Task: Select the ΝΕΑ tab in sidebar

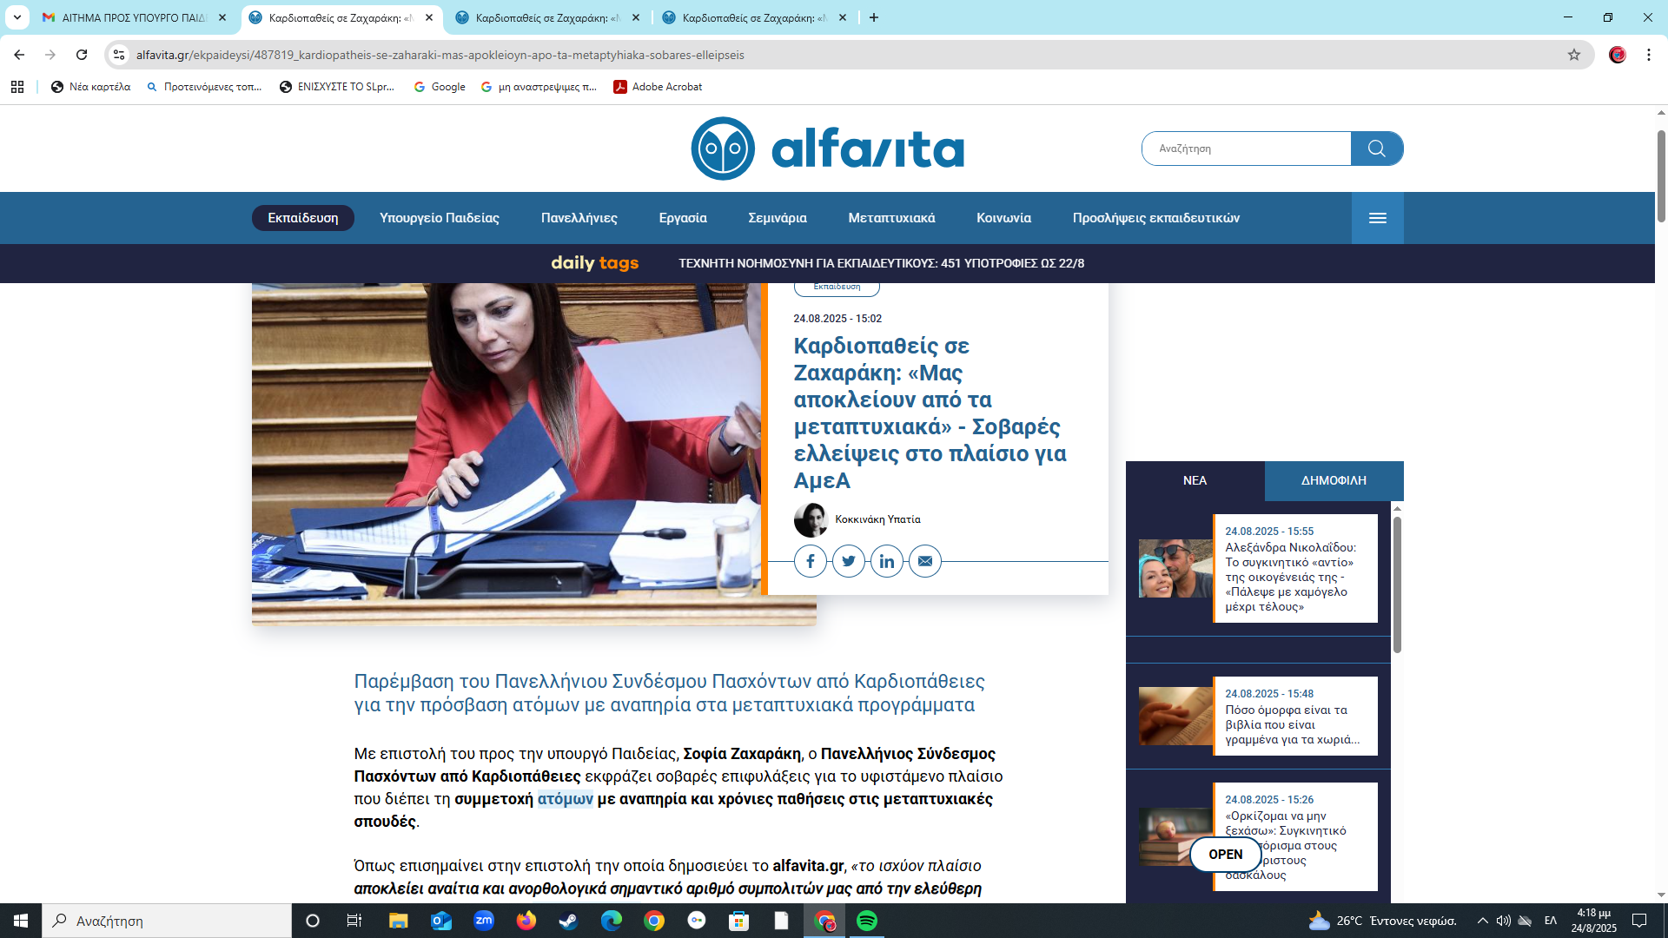Action: pyautogui.click(x=1195, y=480)
